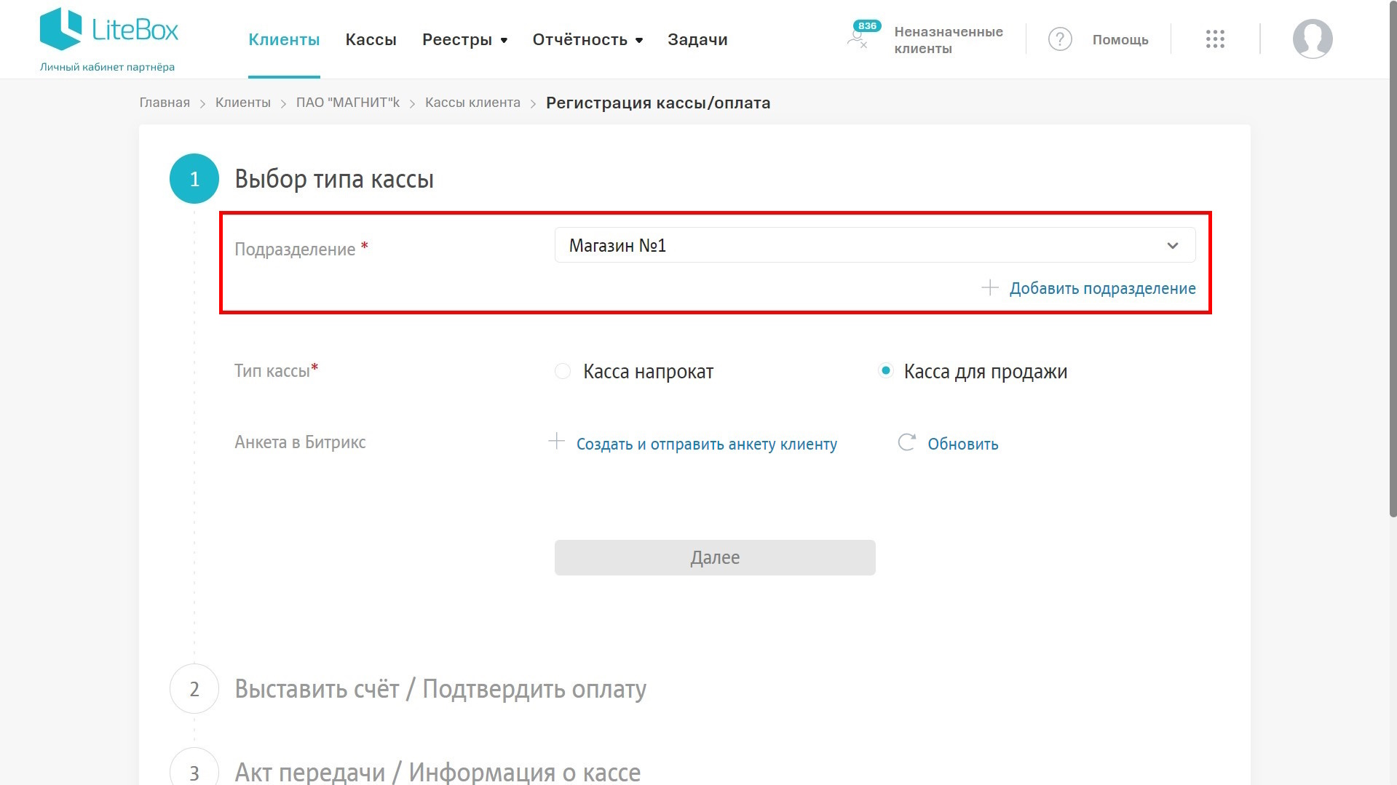Click step 3 circle Акт передачи
The height and width of the screenshot is (785, 1397).
click(x=194, y=768)
